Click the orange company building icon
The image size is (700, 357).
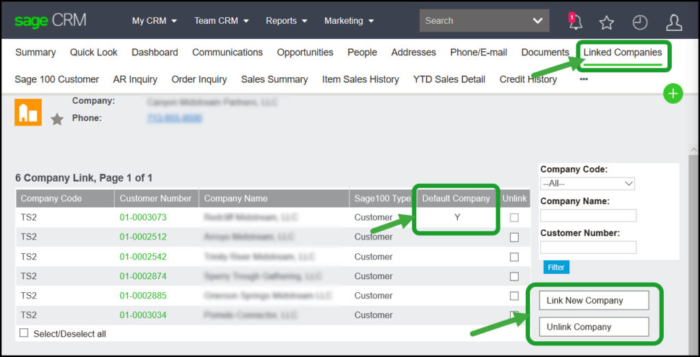pos(28,113)
